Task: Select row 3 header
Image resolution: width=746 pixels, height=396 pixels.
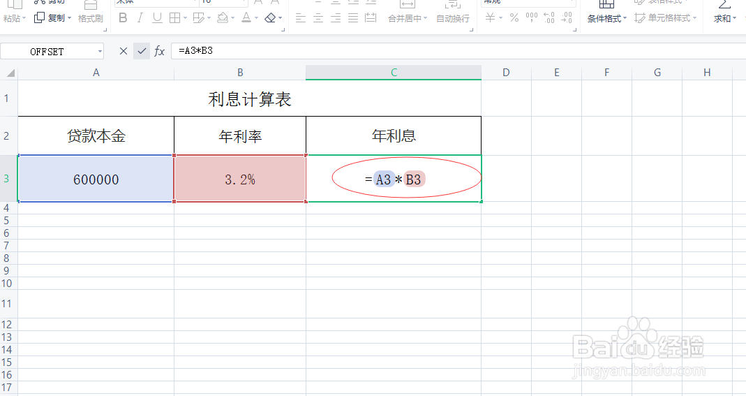Action: [8, 179]
